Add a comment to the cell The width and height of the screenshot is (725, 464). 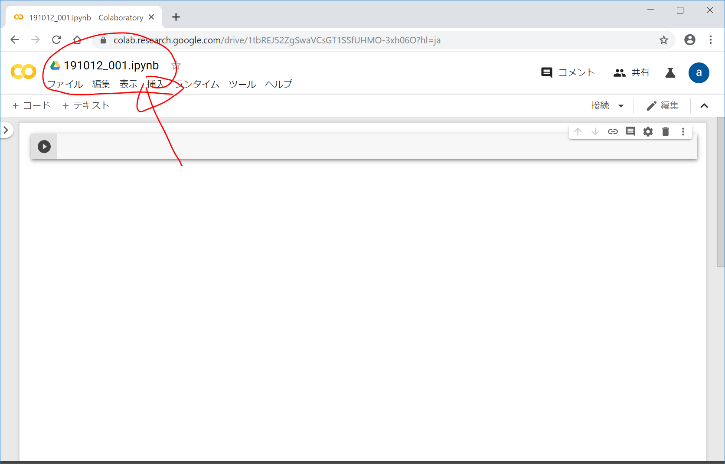[630, 132]
